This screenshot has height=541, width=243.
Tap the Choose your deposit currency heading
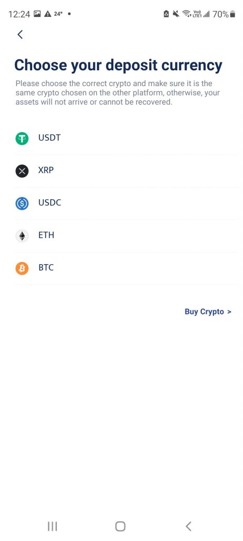tap(119, 66)
